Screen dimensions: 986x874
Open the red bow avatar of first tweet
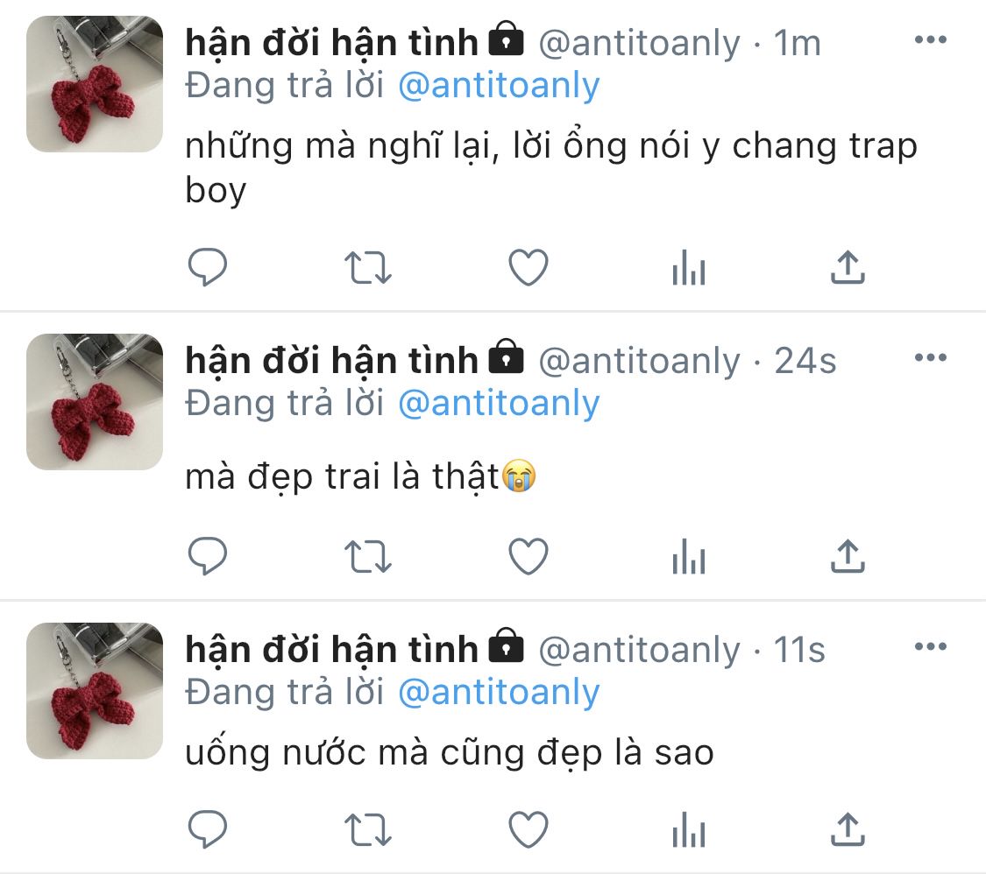click(95, 84)
